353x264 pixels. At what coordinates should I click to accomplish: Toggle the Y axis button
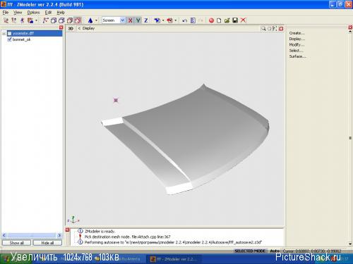point(138,20)
